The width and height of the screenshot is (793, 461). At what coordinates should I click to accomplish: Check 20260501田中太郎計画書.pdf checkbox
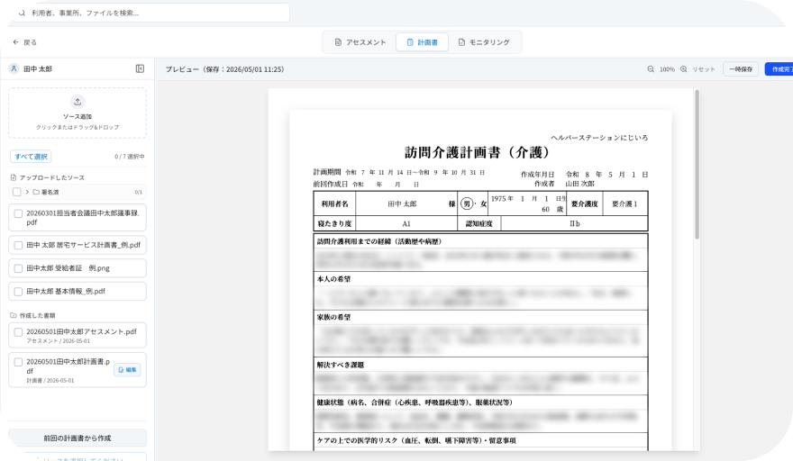pos(18,362)
